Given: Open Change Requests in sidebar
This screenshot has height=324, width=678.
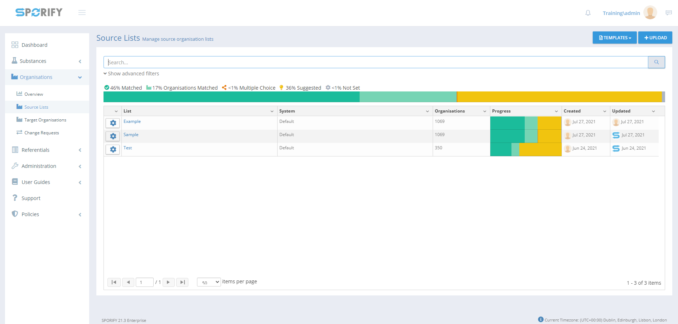Looking at the screenshot, I should click(42, 133).
